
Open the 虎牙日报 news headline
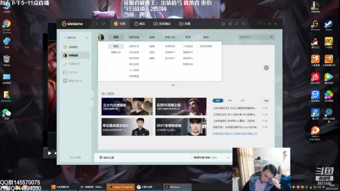235,127
